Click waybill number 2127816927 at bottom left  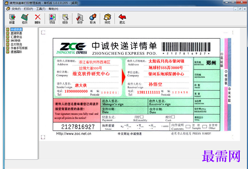point(78,127)
